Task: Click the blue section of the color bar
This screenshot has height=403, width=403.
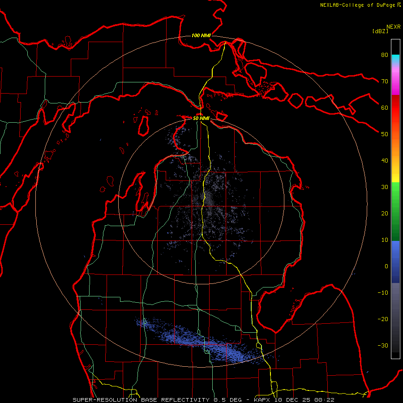Action: [x=395, y=262]
